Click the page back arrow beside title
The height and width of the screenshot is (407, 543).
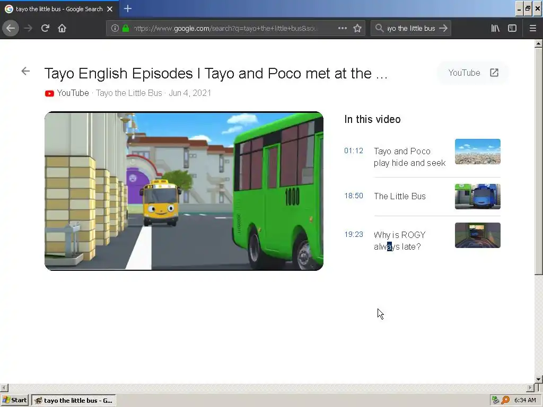(x=25, y=71)
